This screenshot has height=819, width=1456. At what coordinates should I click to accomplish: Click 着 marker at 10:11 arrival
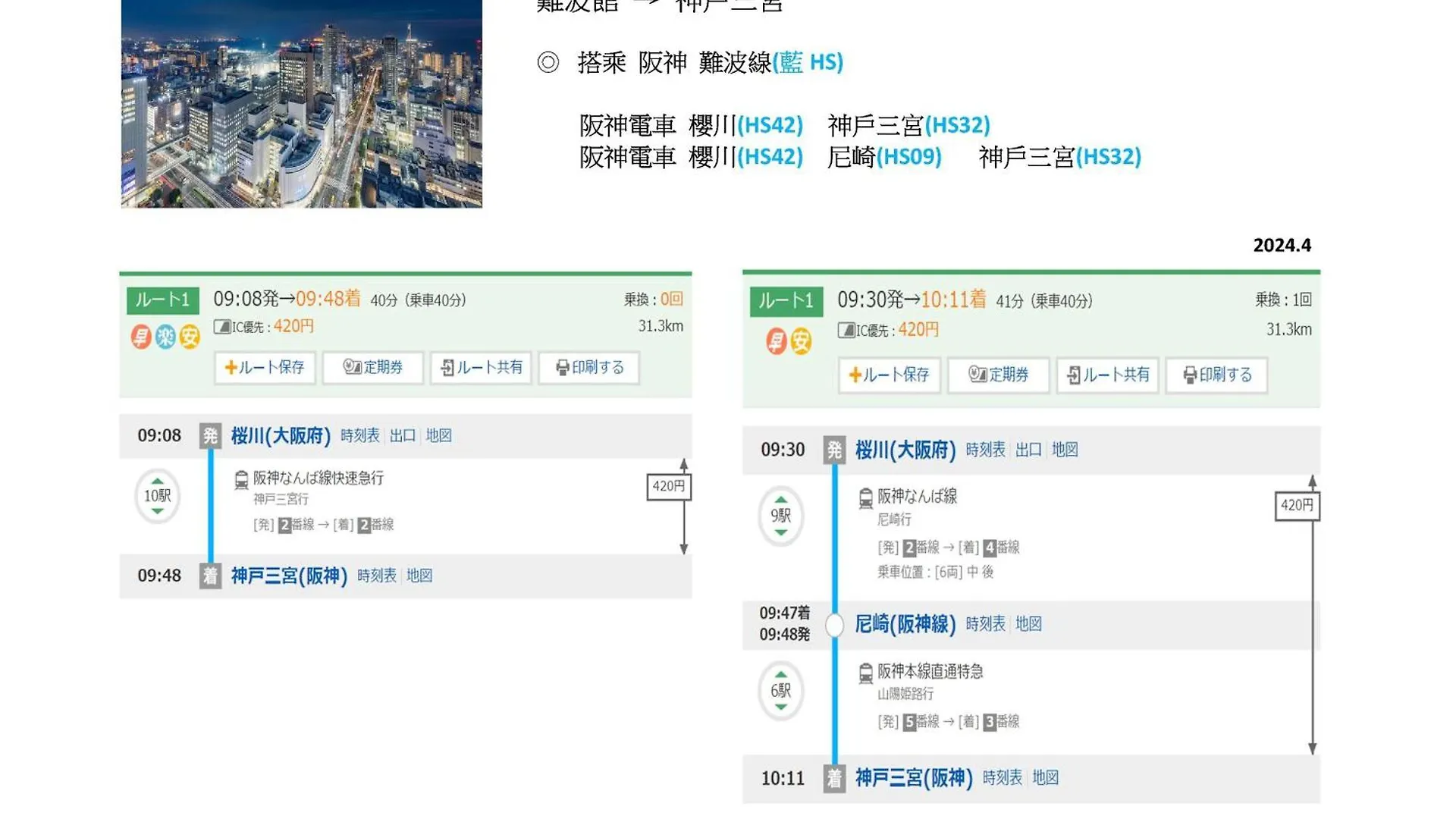(834, 778)
